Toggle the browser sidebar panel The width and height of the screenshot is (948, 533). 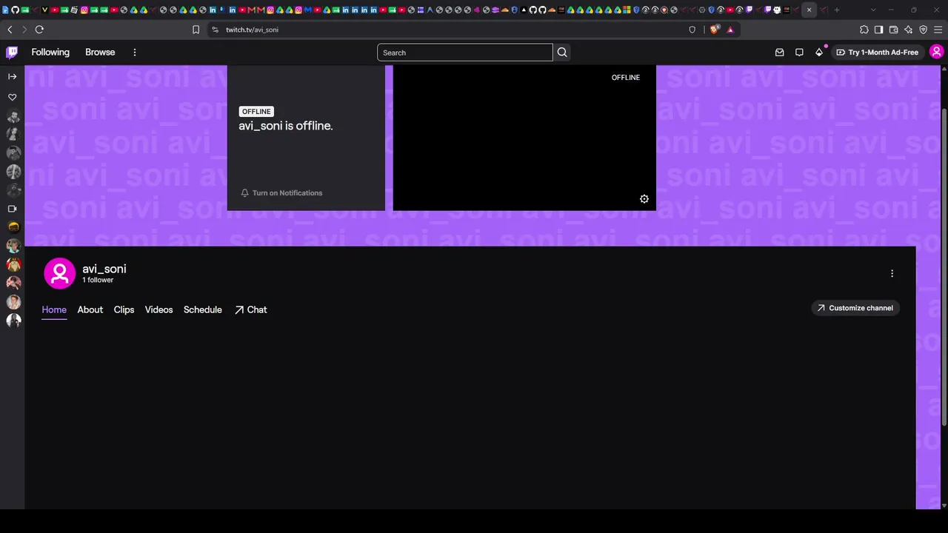coord(878,30)
